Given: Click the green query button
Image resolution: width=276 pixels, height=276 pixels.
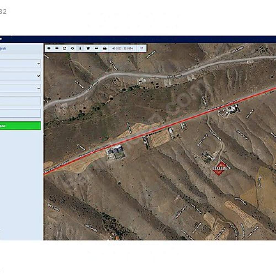Looking at the screenshot, I should pos(20,126).
